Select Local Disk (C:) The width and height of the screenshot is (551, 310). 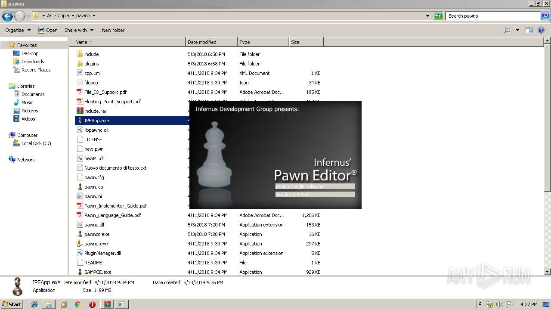(36, 143)
